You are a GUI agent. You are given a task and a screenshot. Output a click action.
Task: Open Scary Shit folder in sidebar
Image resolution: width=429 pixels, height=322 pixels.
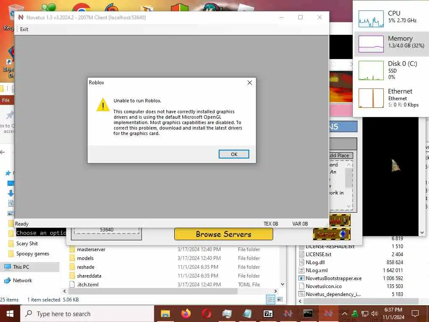pyautogui.click(x=27, y=244)
